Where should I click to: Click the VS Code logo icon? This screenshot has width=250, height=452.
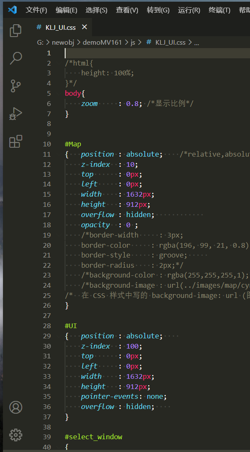coord(12,10)
